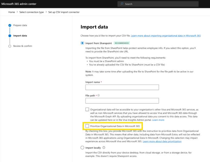210x162 pixels.
Task: Click the search magnifier icon
Action: click(x=122, y=4)
